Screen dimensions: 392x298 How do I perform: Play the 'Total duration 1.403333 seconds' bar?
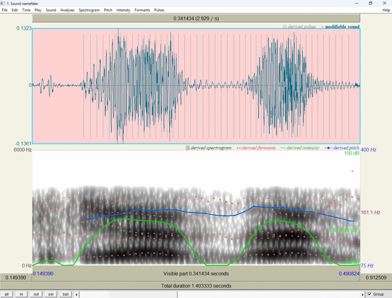point(196,286)
